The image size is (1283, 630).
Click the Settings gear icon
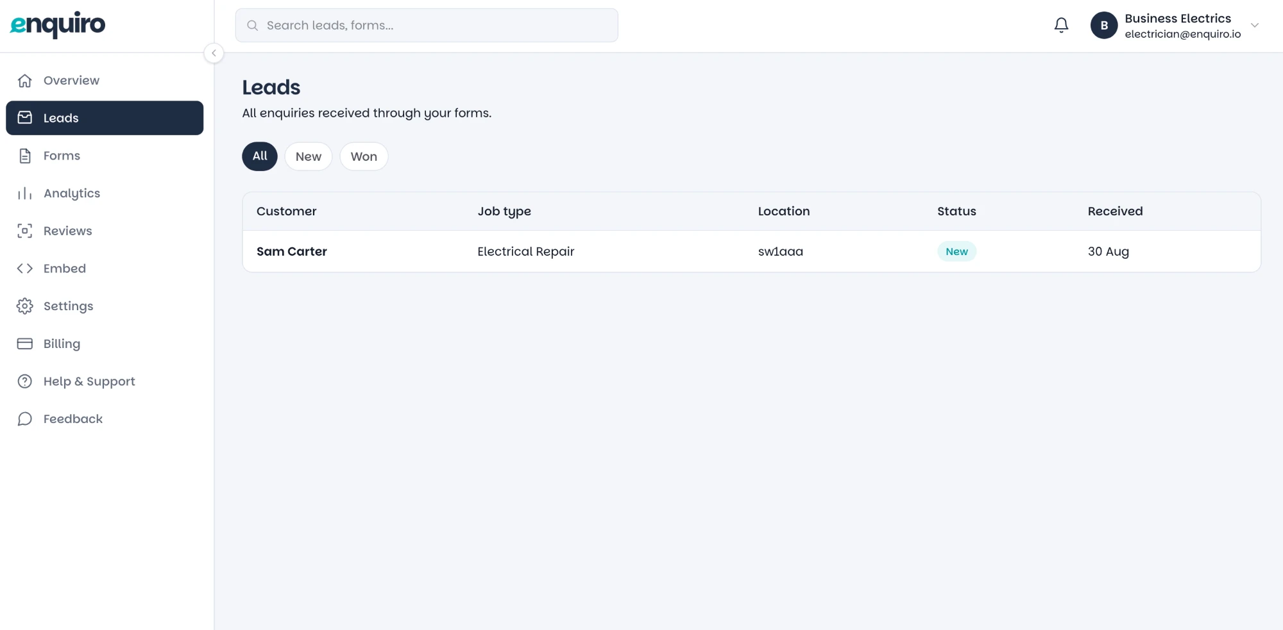point(25,306)
